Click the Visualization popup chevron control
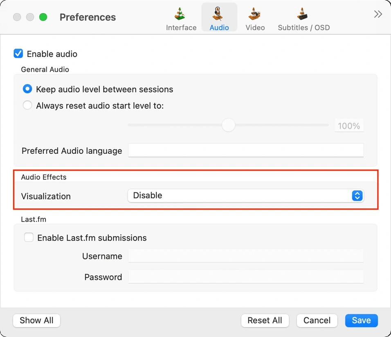Image resolution: width=391 pixels, height=337 pixels. pyautogui.click(x=357, y=195)
